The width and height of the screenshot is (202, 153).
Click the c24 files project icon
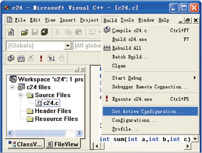[x=21, y=87]
